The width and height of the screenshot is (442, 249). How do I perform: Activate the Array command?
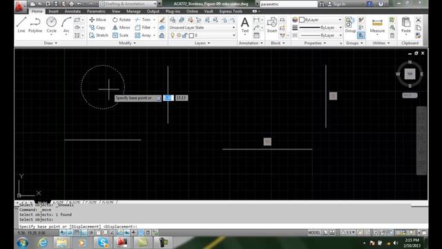tap(143, 35)
